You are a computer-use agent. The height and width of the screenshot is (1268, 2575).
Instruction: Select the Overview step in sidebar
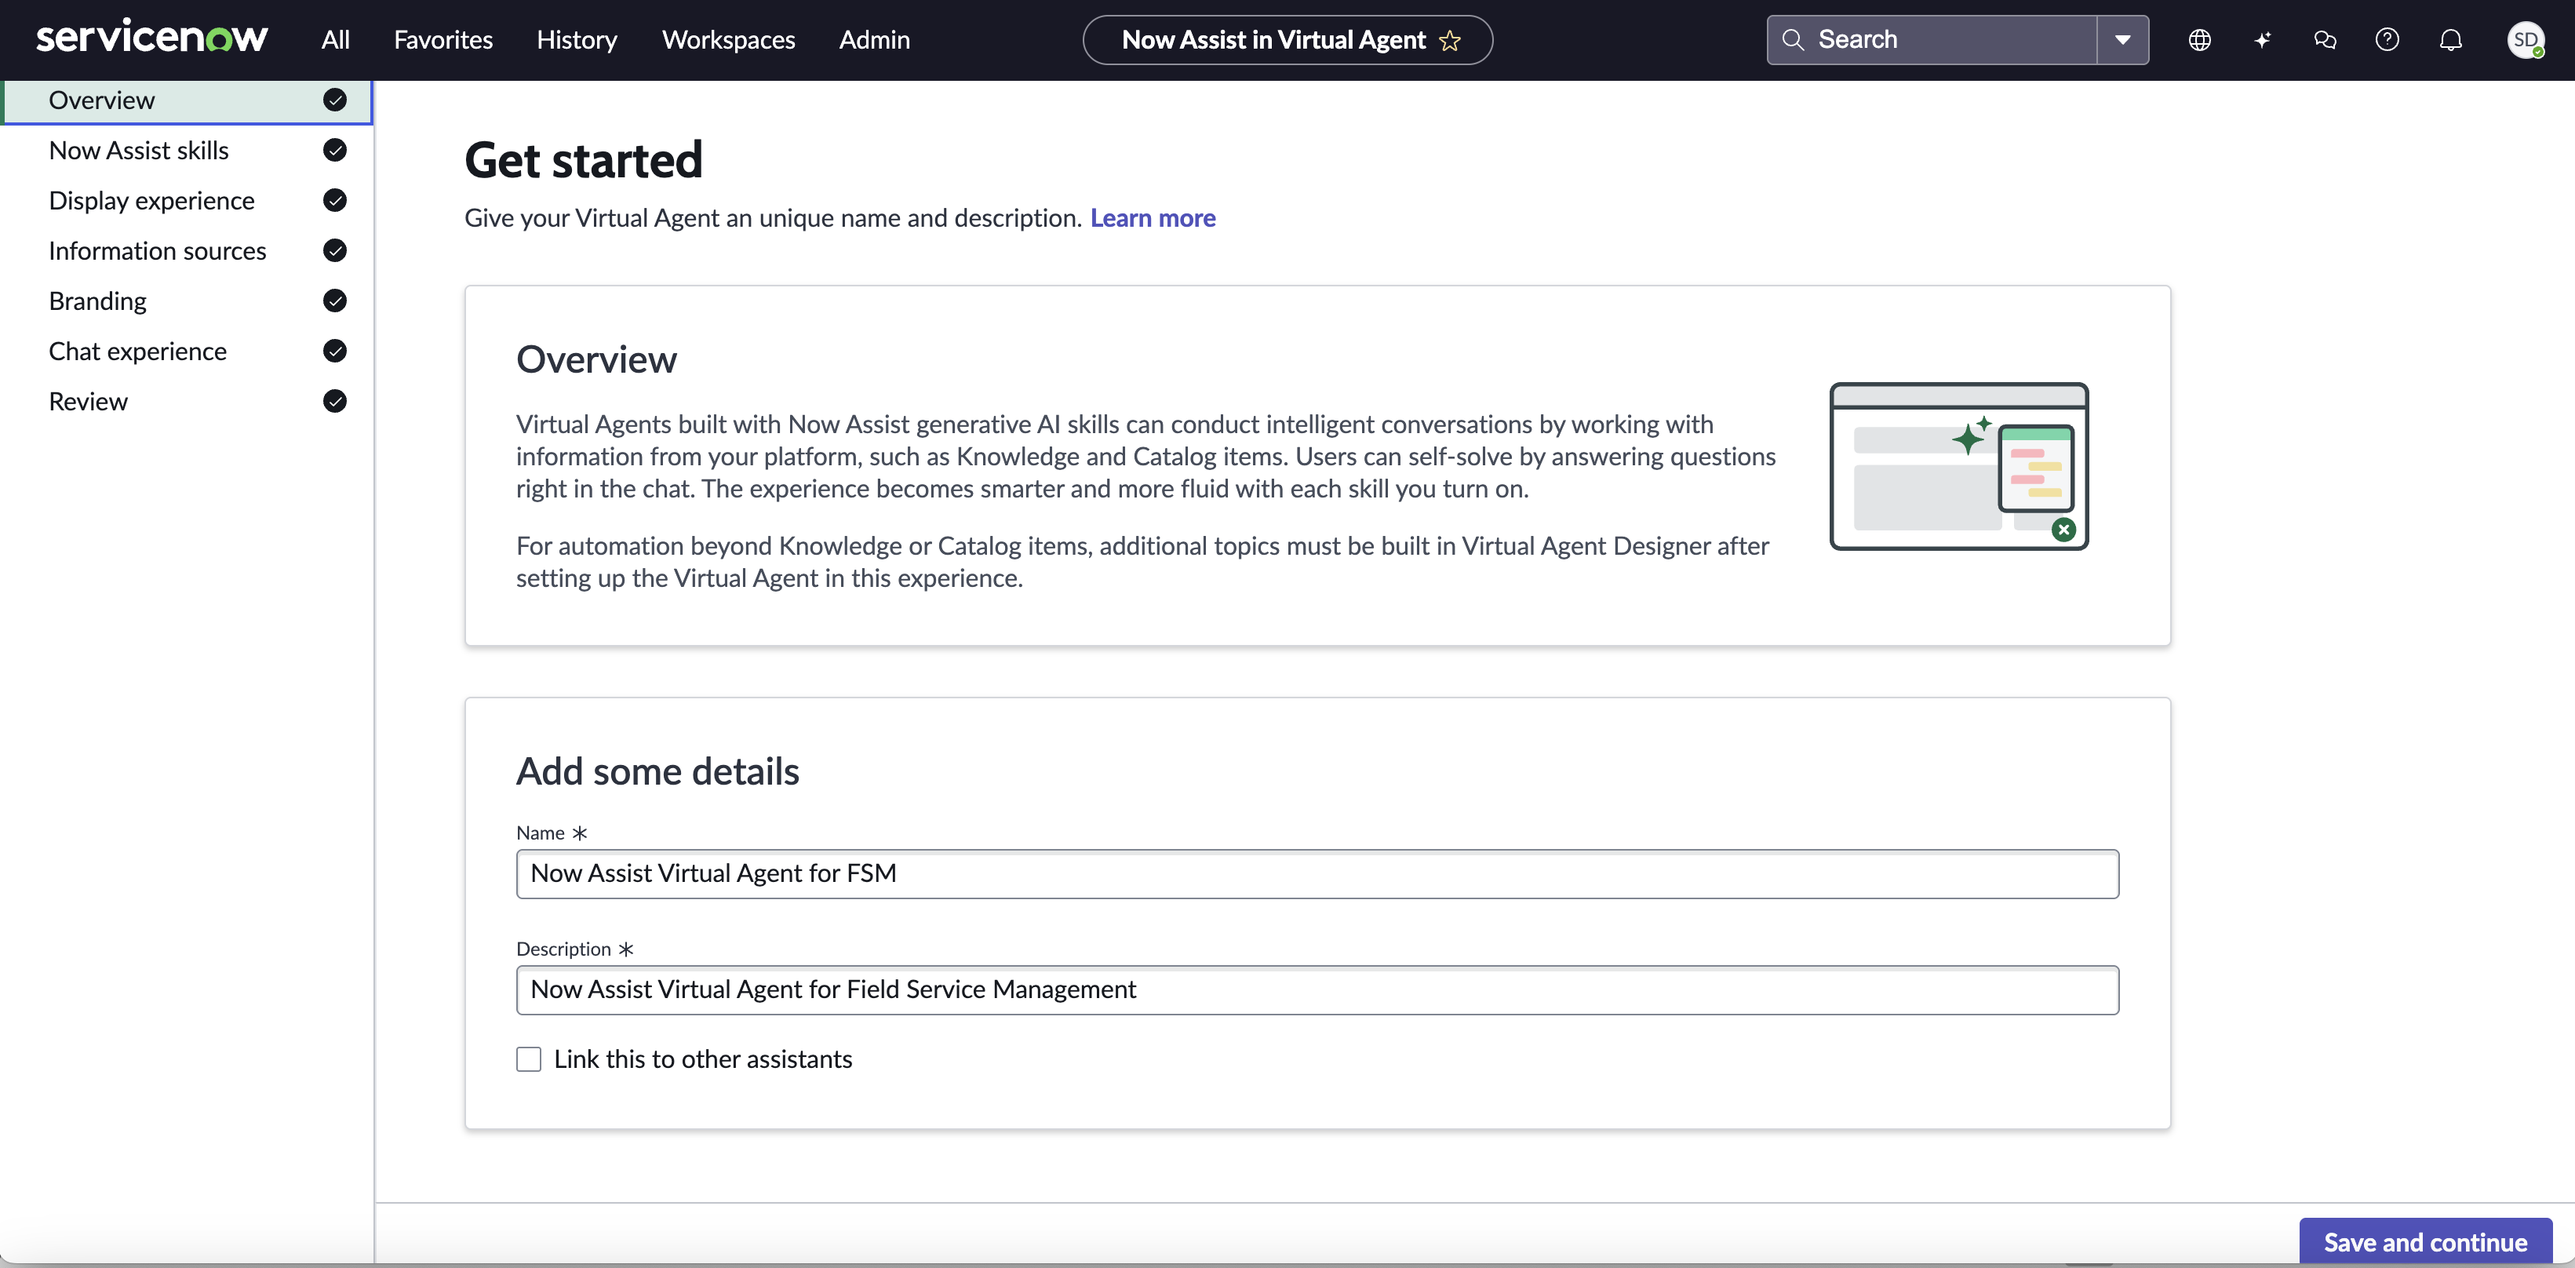coord(187,100)
